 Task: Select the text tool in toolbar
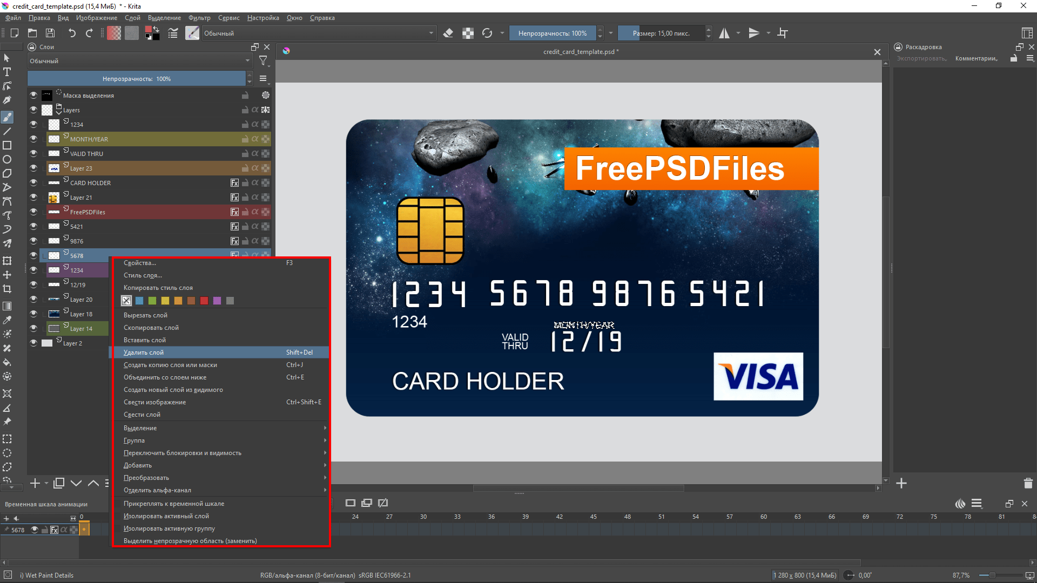[x=8, y=71]
